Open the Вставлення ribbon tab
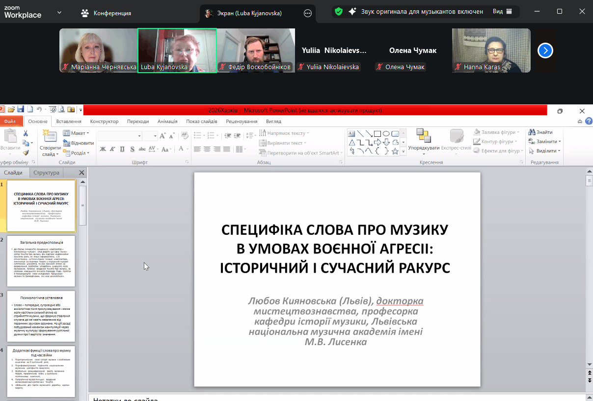This screenshot has width=593, height=401. coord(69,121)
